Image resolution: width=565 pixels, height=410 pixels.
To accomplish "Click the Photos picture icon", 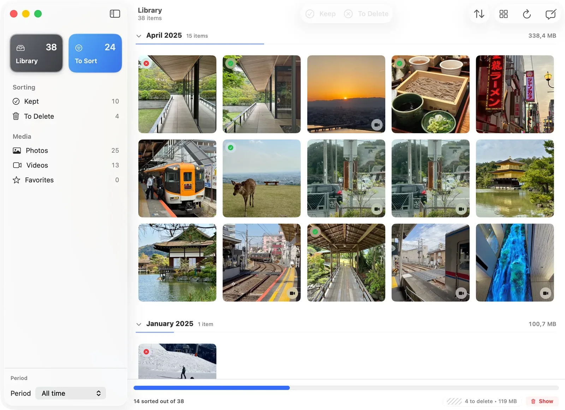I will coord(17,151).
